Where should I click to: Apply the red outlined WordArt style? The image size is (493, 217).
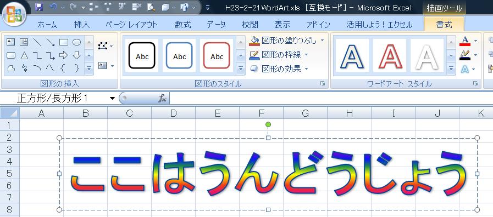[390, 55]
